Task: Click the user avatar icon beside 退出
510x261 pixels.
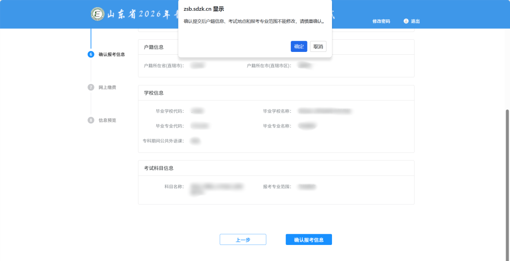Action: pyautogui.click(x=406, y=21)
